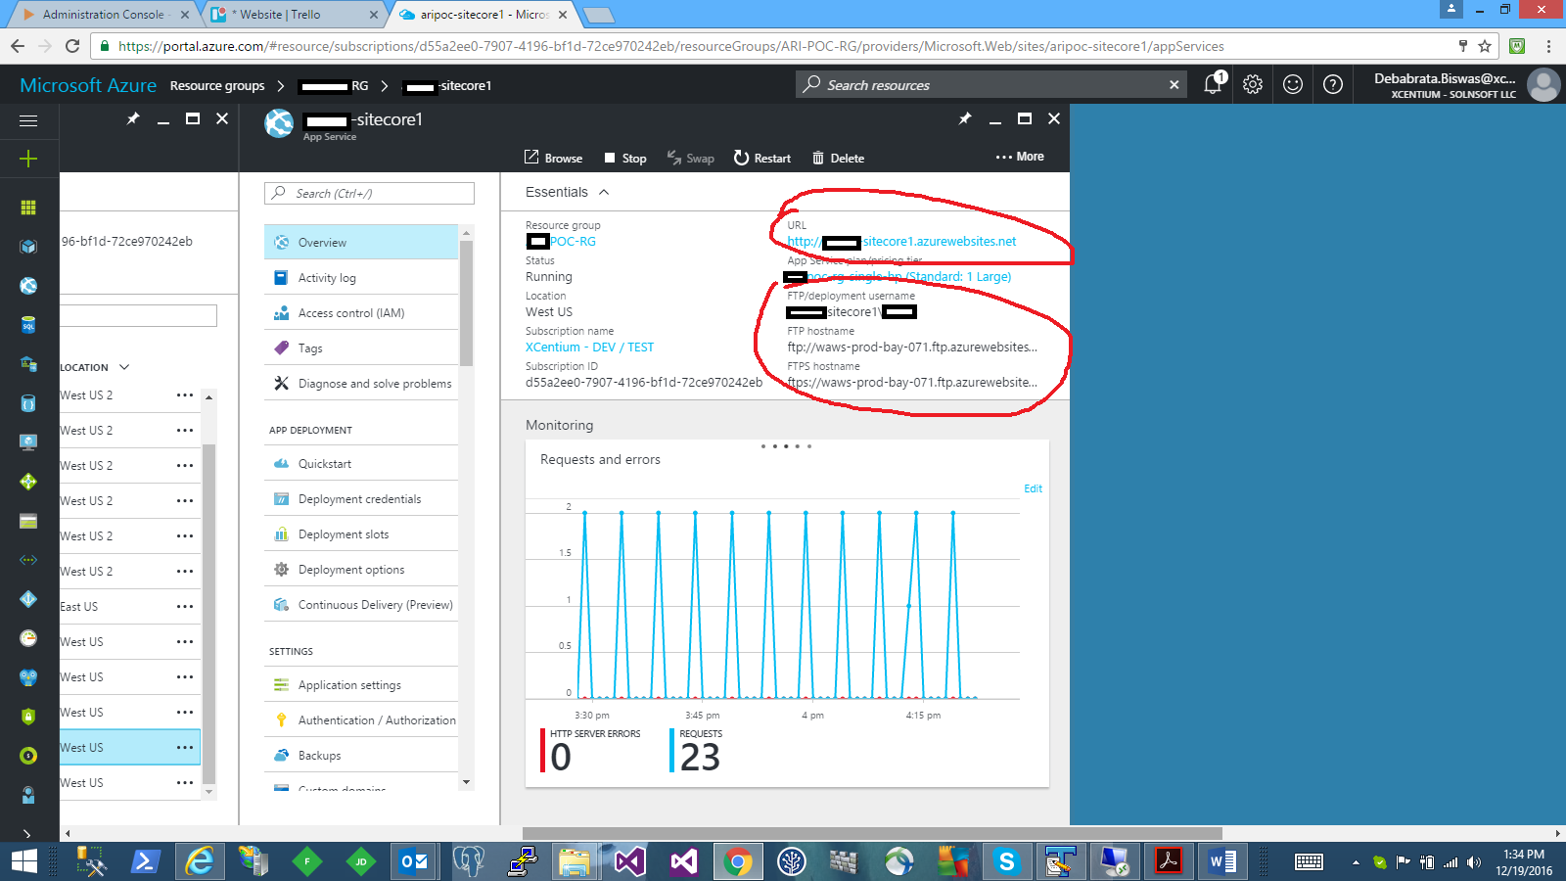Open XCentium - DEV / TEST subscription link
This screenshot has width=1566, height=881.
tap(589, 347)
